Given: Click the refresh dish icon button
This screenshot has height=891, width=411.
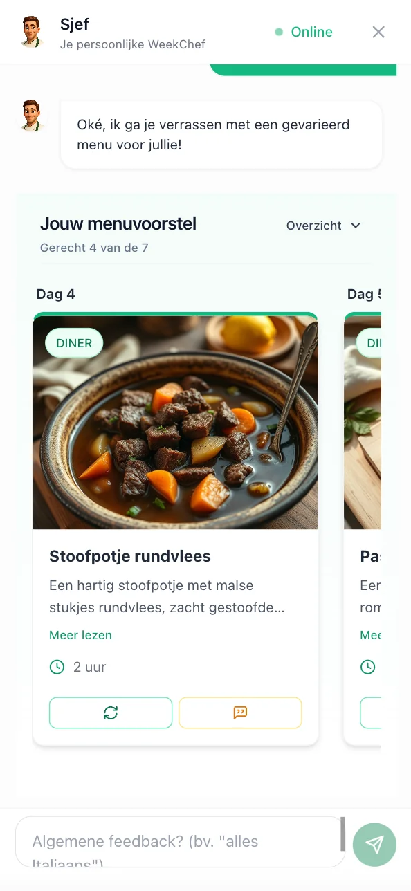Looking at the screenshot, I should tap(111, 713).
